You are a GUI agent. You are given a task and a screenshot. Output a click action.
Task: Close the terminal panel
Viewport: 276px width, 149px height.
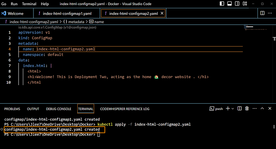pos(270,108)
